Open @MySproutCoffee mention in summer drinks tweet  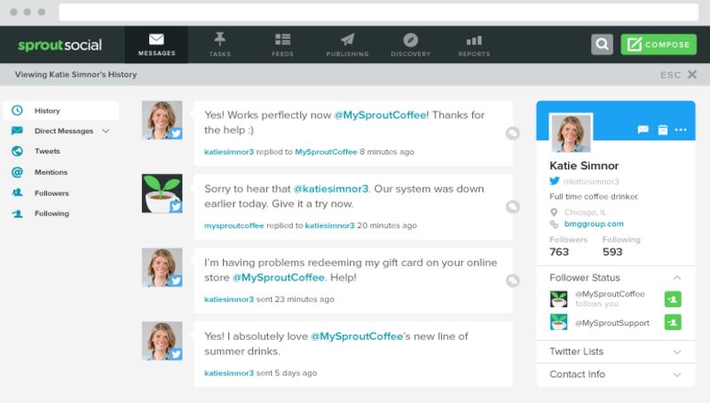click(x=357, y=336)
